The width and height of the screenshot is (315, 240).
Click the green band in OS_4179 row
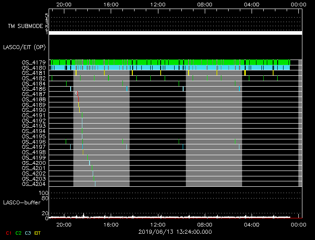click(x=180, y=62)
